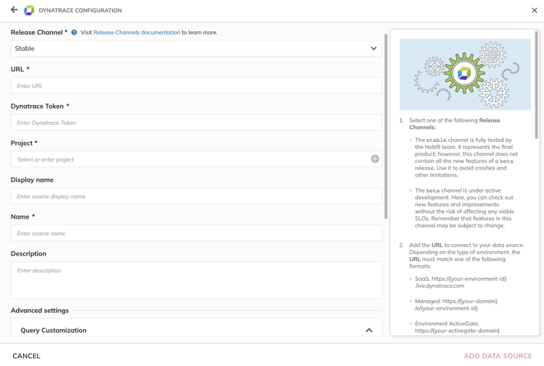
Task: Click 'SaaS: https://{your-environment-id}' help text
Action: (x=460, y=279)
